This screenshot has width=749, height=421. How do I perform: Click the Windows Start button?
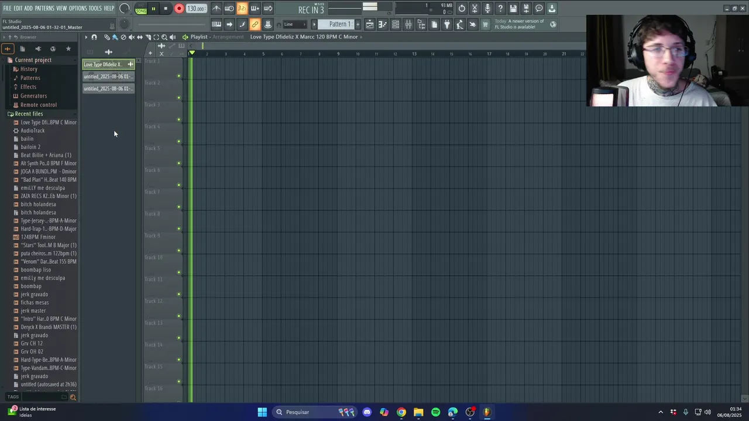tap(262, 412)
